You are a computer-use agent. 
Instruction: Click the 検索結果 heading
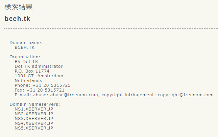pos(19,7)
